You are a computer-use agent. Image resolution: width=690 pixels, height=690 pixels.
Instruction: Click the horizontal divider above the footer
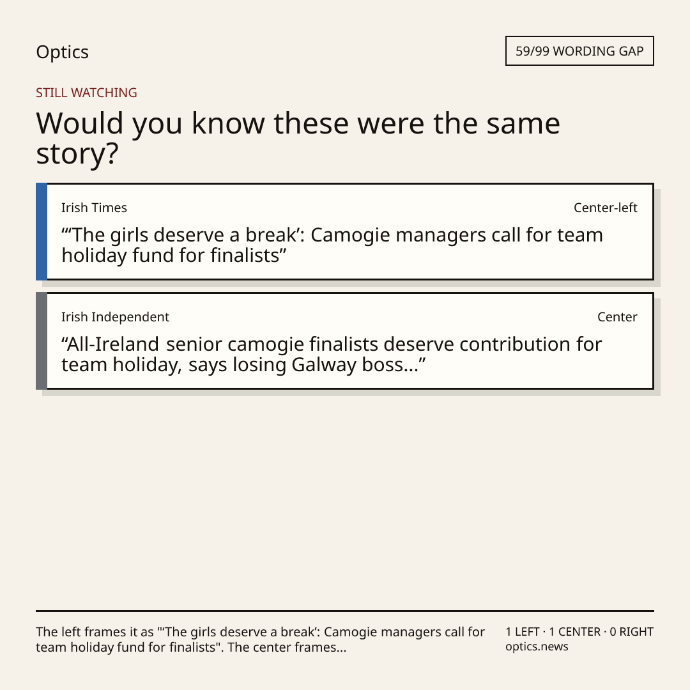coord(345,611)
